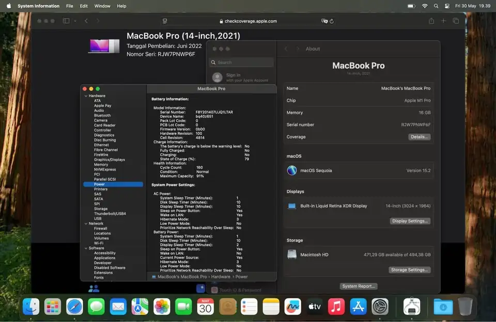Open Photos from the Dock
This screenshot has width=496, height=322.
[162, 307]
